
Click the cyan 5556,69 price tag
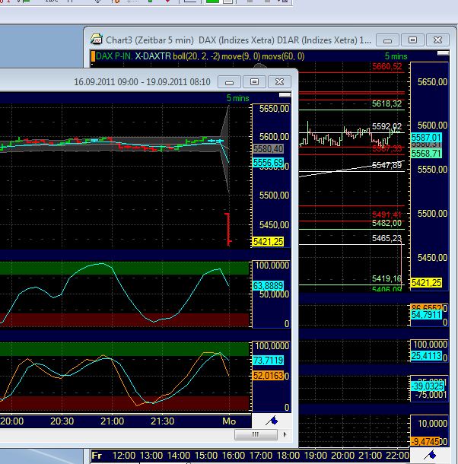pyautogui.click(x=268, y=162)
